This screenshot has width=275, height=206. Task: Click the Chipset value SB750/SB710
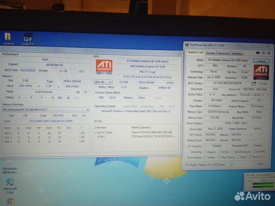coord(54,65)
